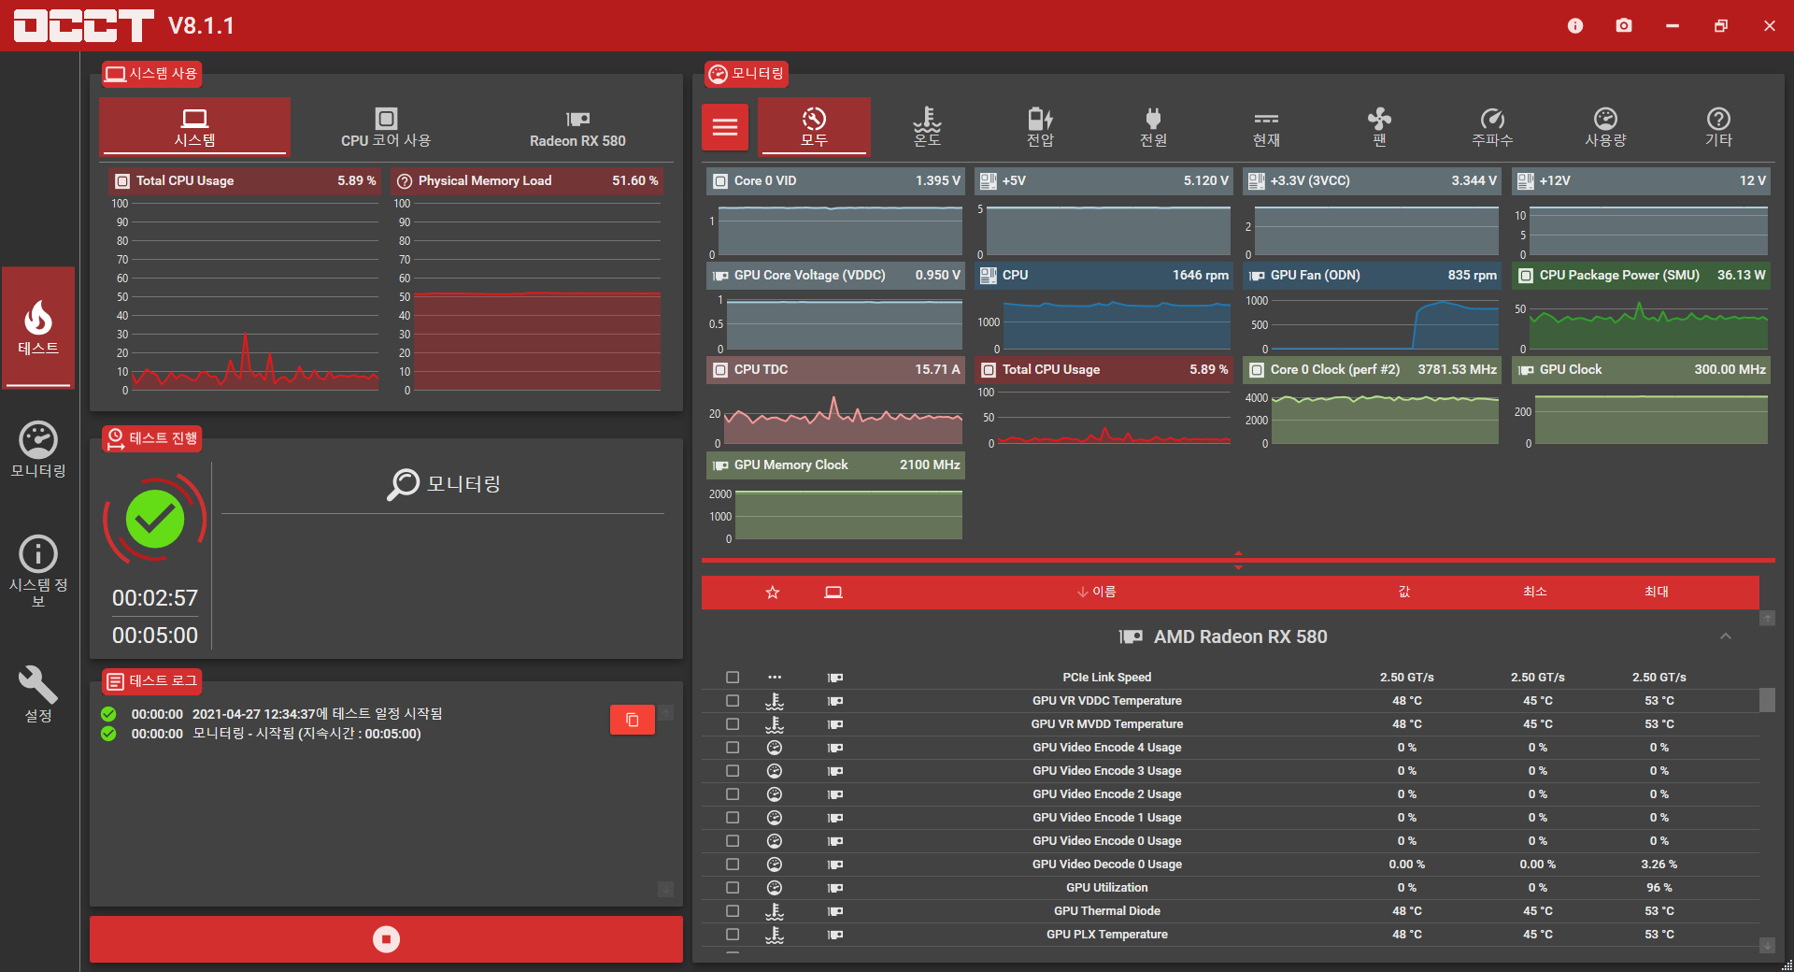Check GPU Utilization checkbox

click(x=733, y=888)
